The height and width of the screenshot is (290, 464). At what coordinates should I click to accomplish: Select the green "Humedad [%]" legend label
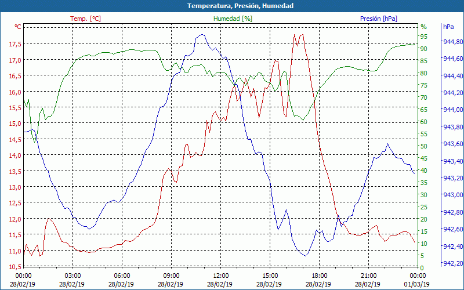click(x=233, y=19)
